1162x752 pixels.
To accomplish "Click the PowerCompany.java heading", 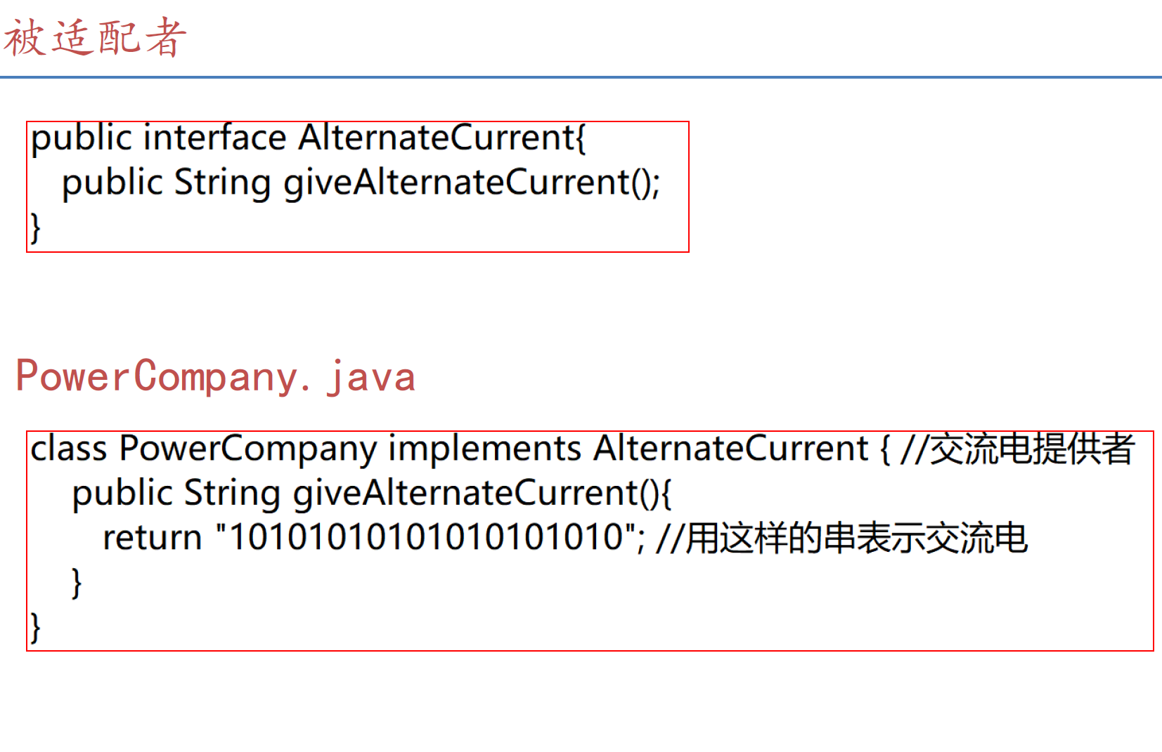I will (215, 377).
